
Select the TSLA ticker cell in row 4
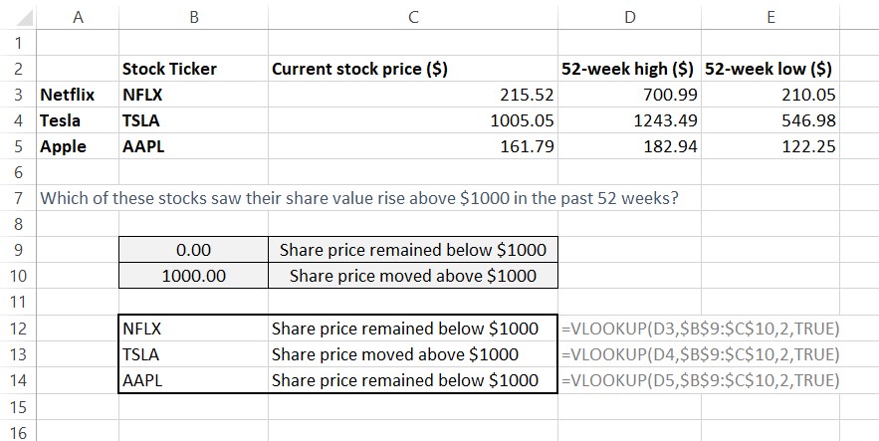pyautogui.click(x=143, y=120)
